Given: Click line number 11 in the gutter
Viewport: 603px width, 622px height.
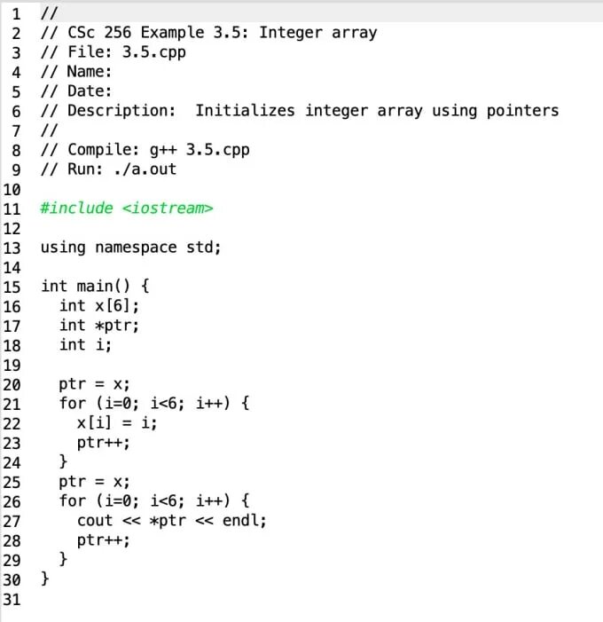Looking at the screenshot, I should coord(12,209).
